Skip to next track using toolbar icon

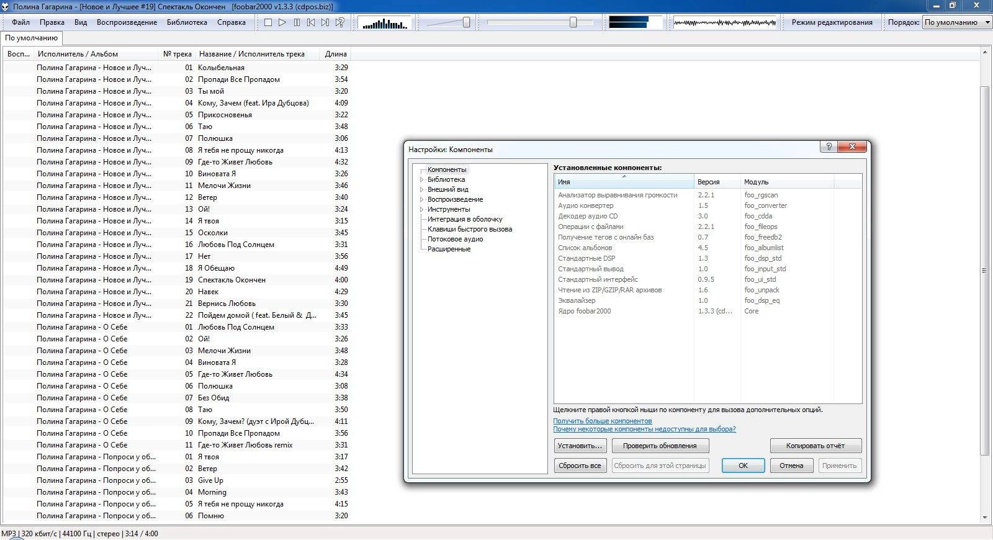pyautogui.click(x=325, y=22)
